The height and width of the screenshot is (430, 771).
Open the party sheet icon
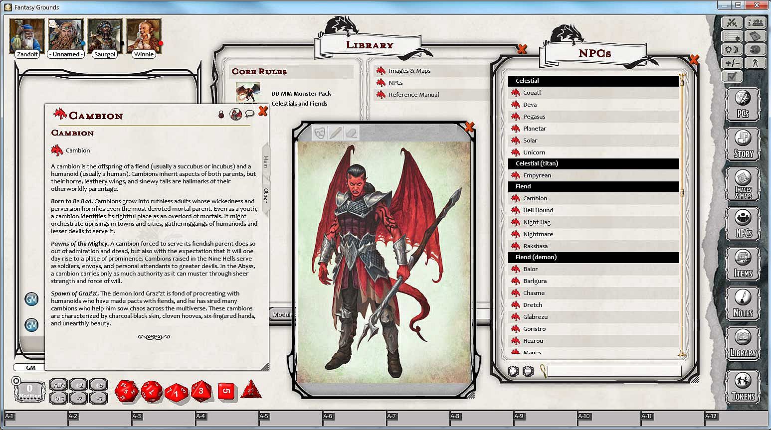point(756,22)
